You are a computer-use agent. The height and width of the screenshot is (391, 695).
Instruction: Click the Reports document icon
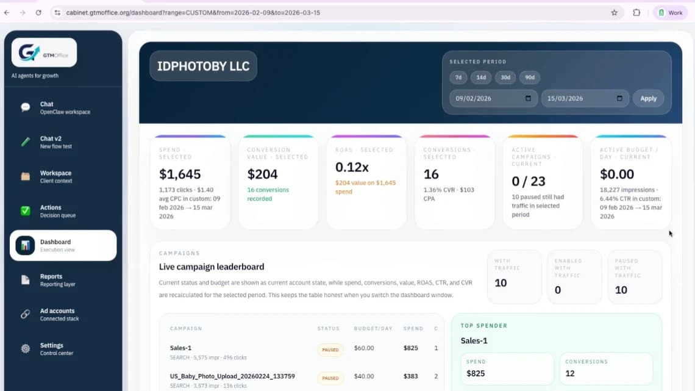[25, 280]
